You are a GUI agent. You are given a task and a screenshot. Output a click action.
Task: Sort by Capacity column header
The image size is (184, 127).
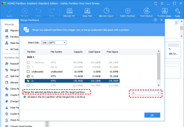(78, 52)
